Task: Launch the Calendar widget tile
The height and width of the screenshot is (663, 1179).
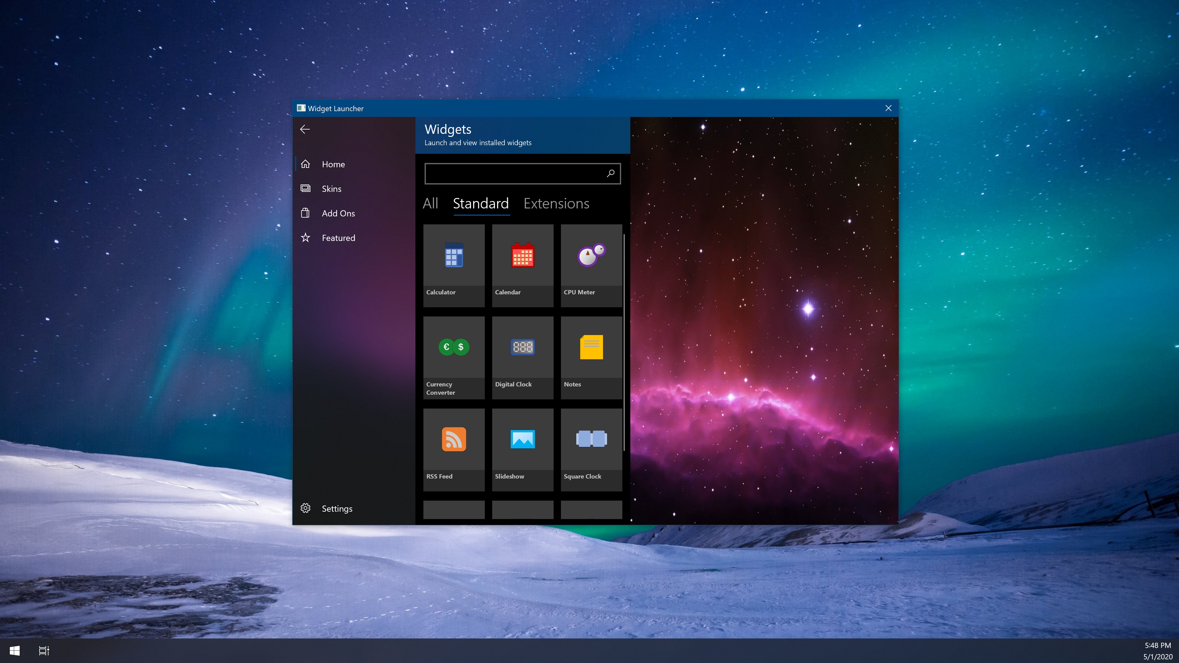Action: pos(522,265)
